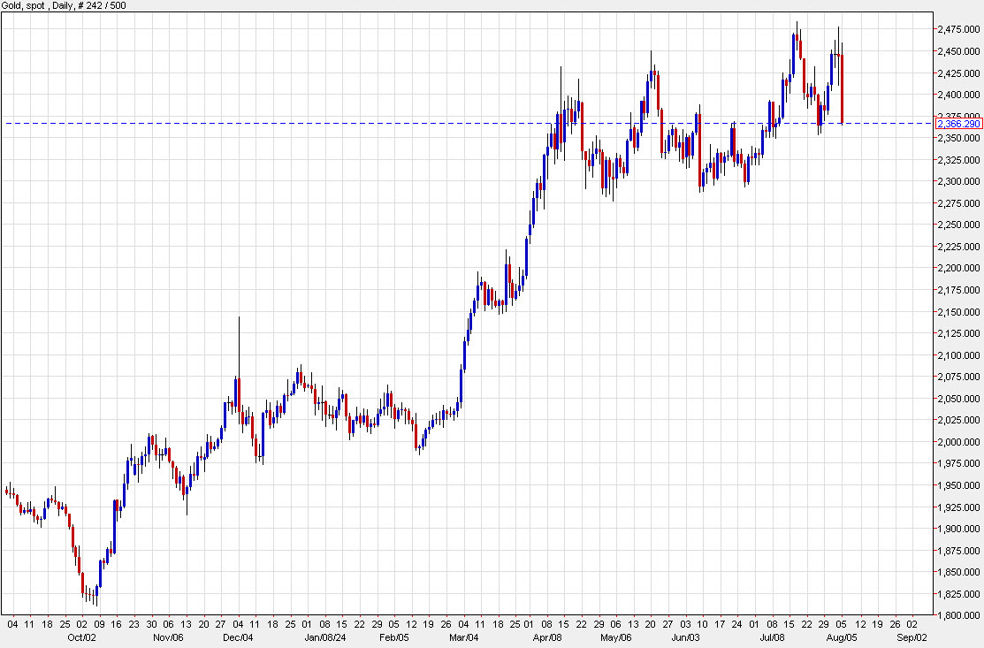Click the 1,900.000 price axis label
Screen dimensions: 984x648
pos(958,528)
